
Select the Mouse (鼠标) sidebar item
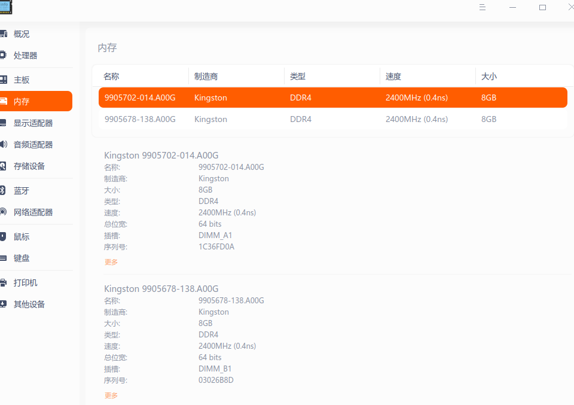point(22,237)
